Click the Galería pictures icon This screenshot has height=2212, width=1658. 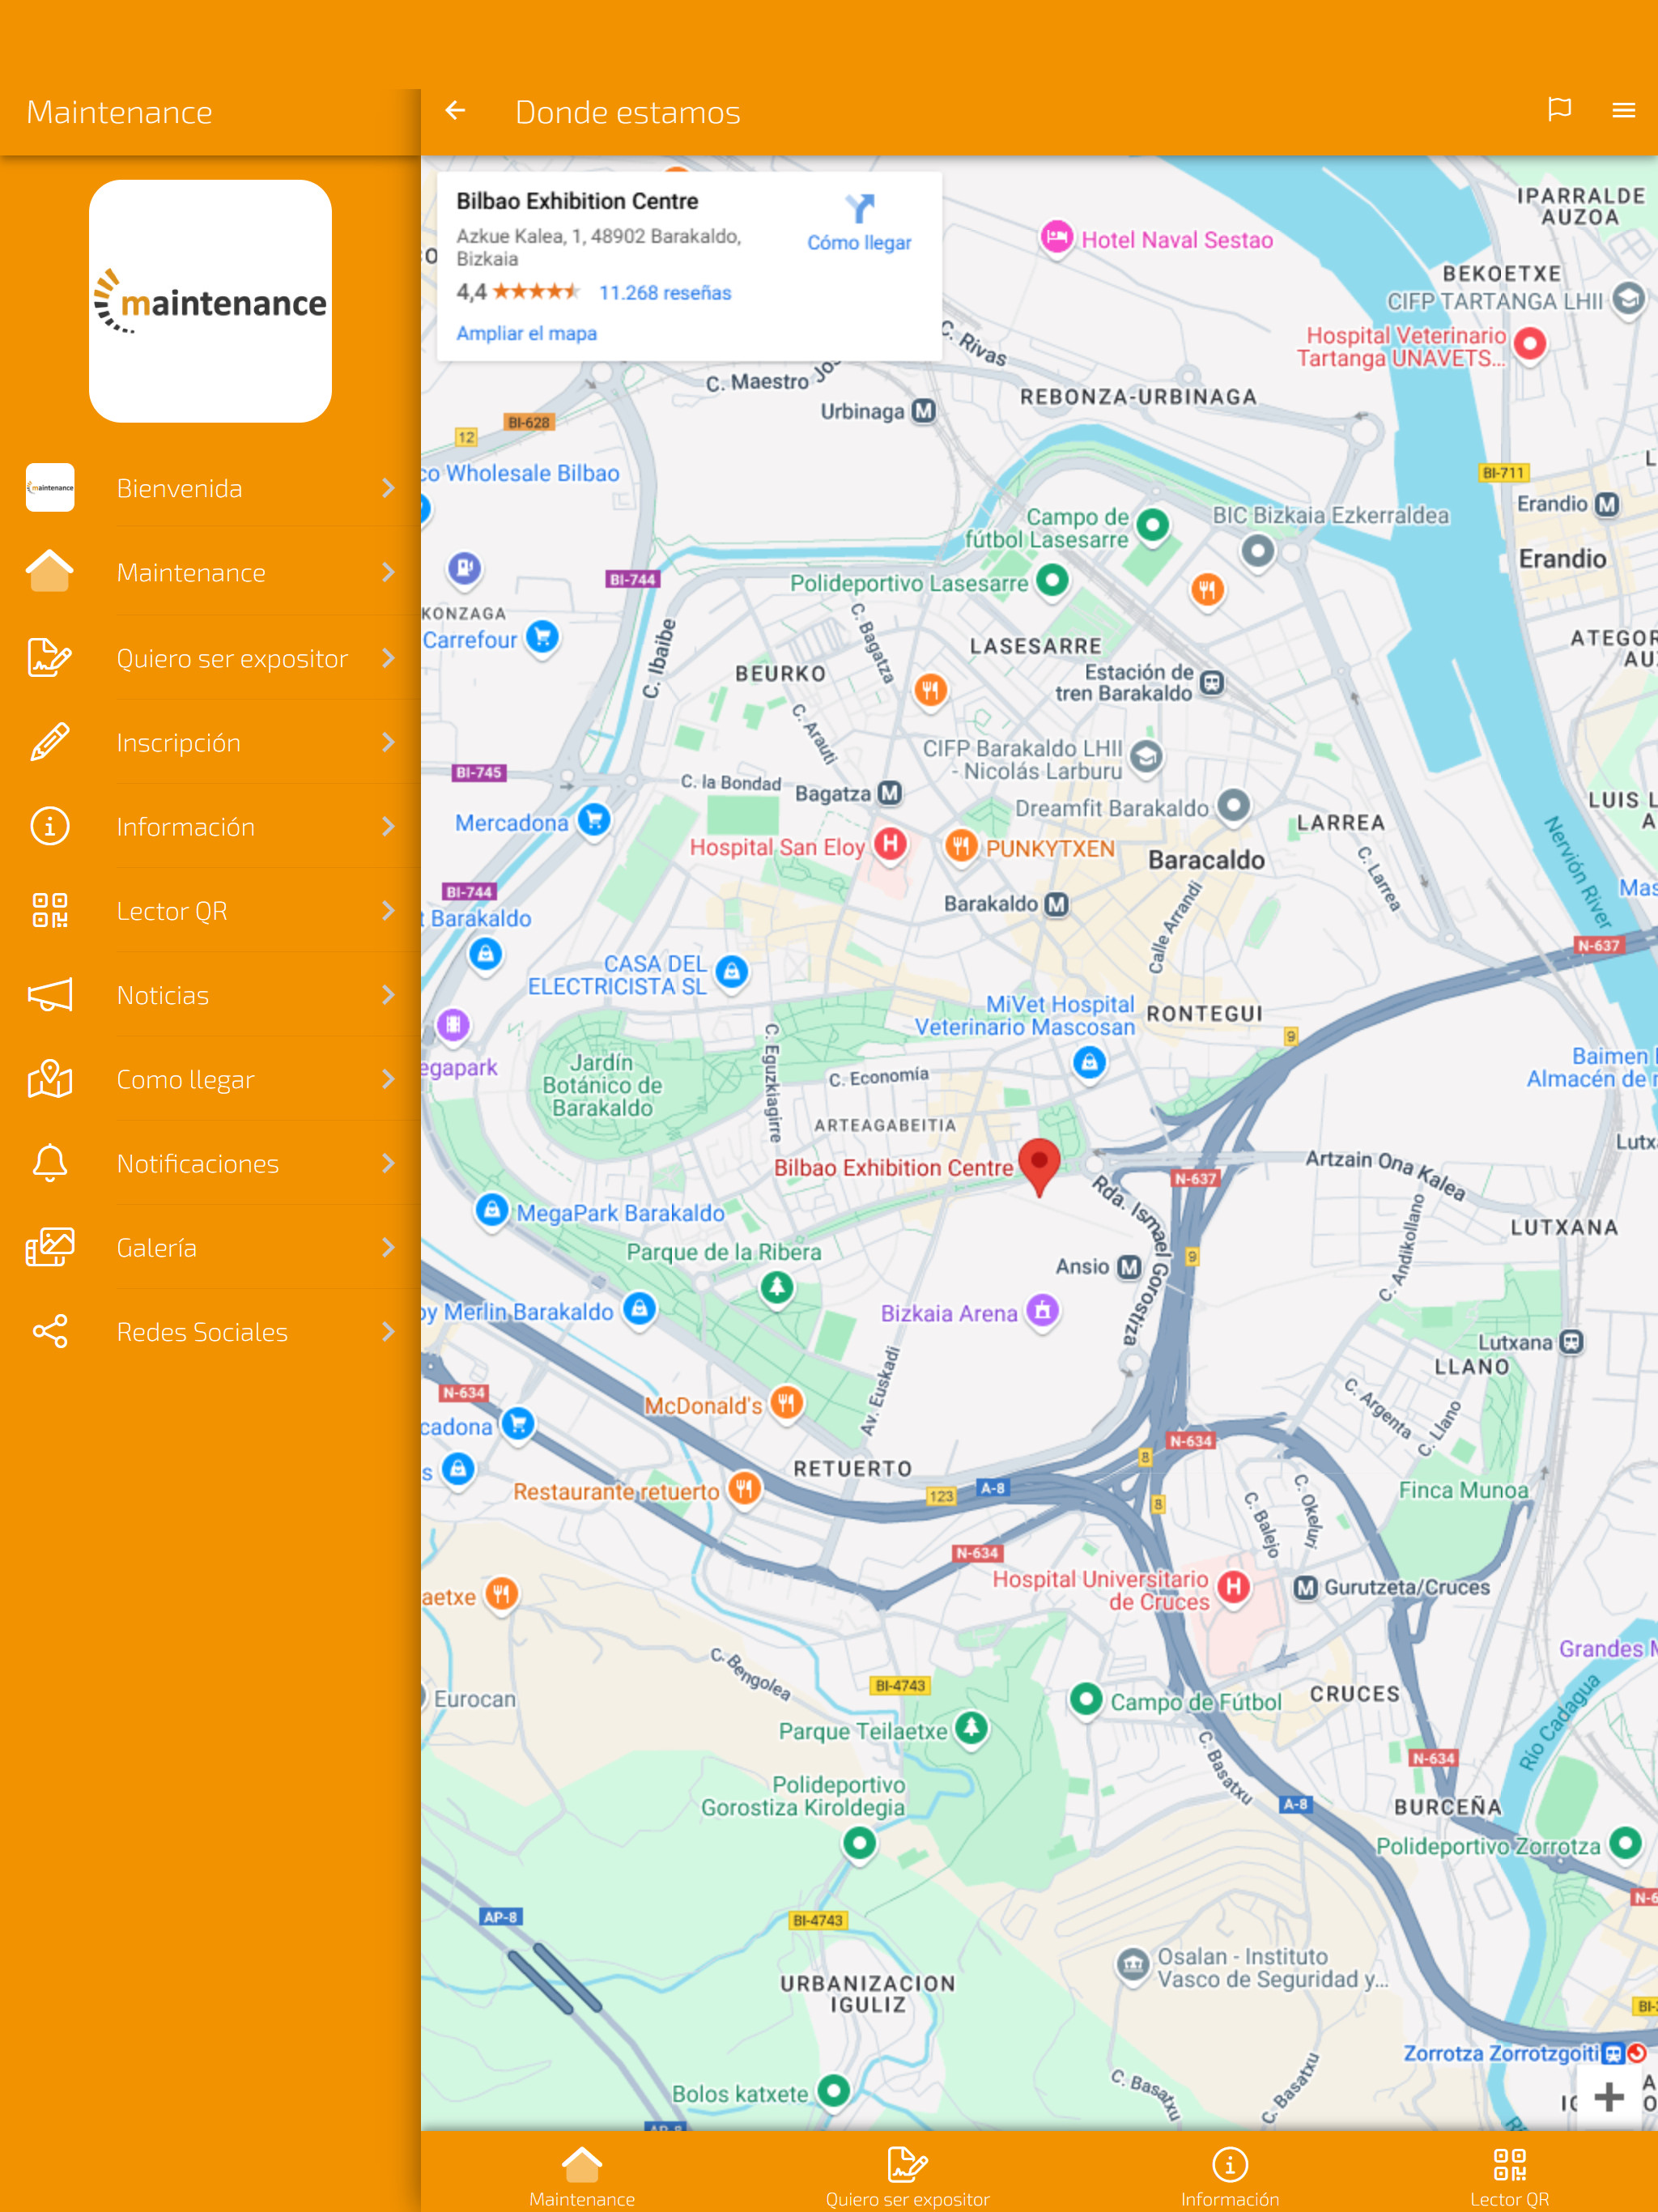click(50, 1247)
